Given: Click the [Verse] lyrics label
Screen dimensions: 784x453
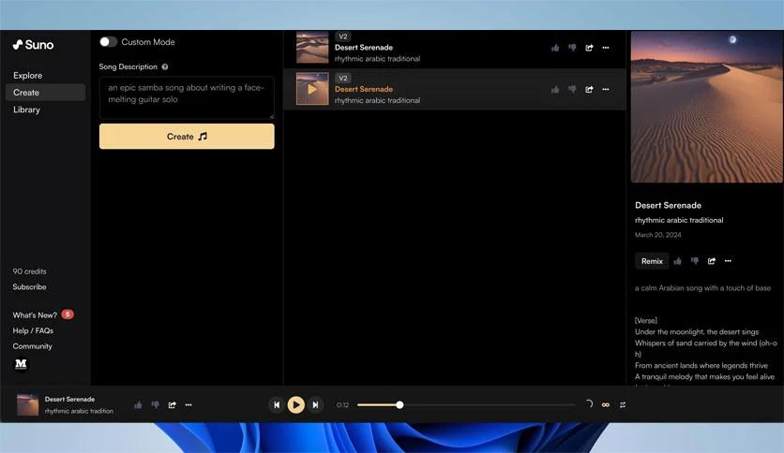Looking at the screenshot, I should click(x=646, y=320).
